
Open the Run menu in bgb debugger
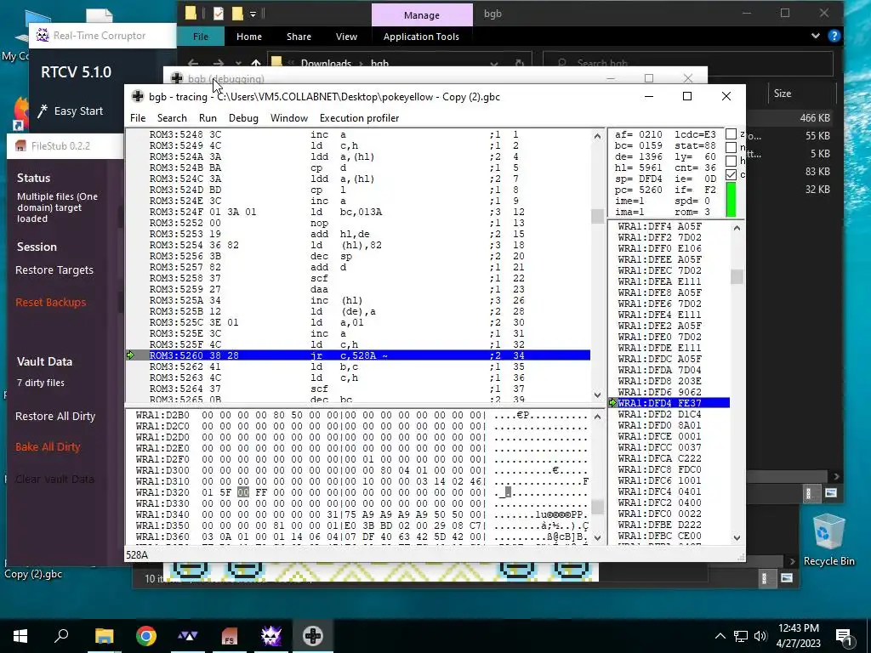click(x=208, y=117)
